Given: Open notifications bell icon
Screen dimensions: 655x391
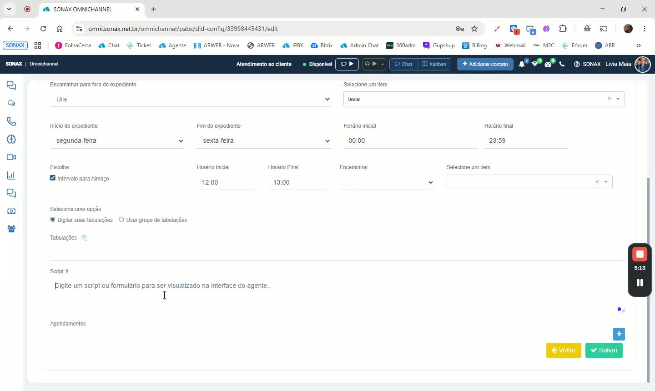Looking at the screenshot, I should (522, 64).
